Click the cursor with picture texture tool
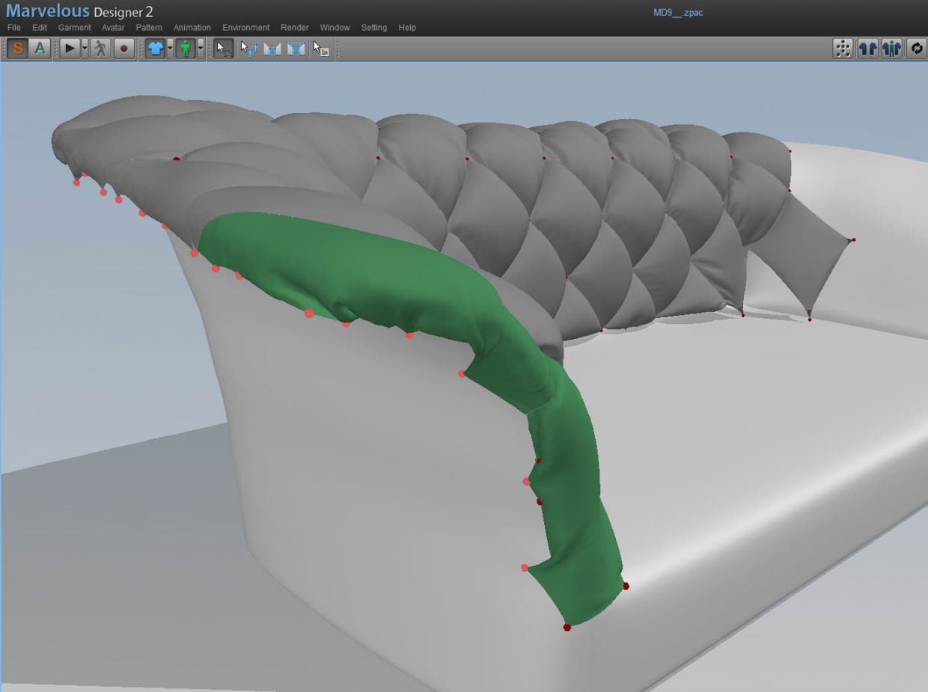The width and height of the screenshot is (928, 692). (x=320, y=49)
